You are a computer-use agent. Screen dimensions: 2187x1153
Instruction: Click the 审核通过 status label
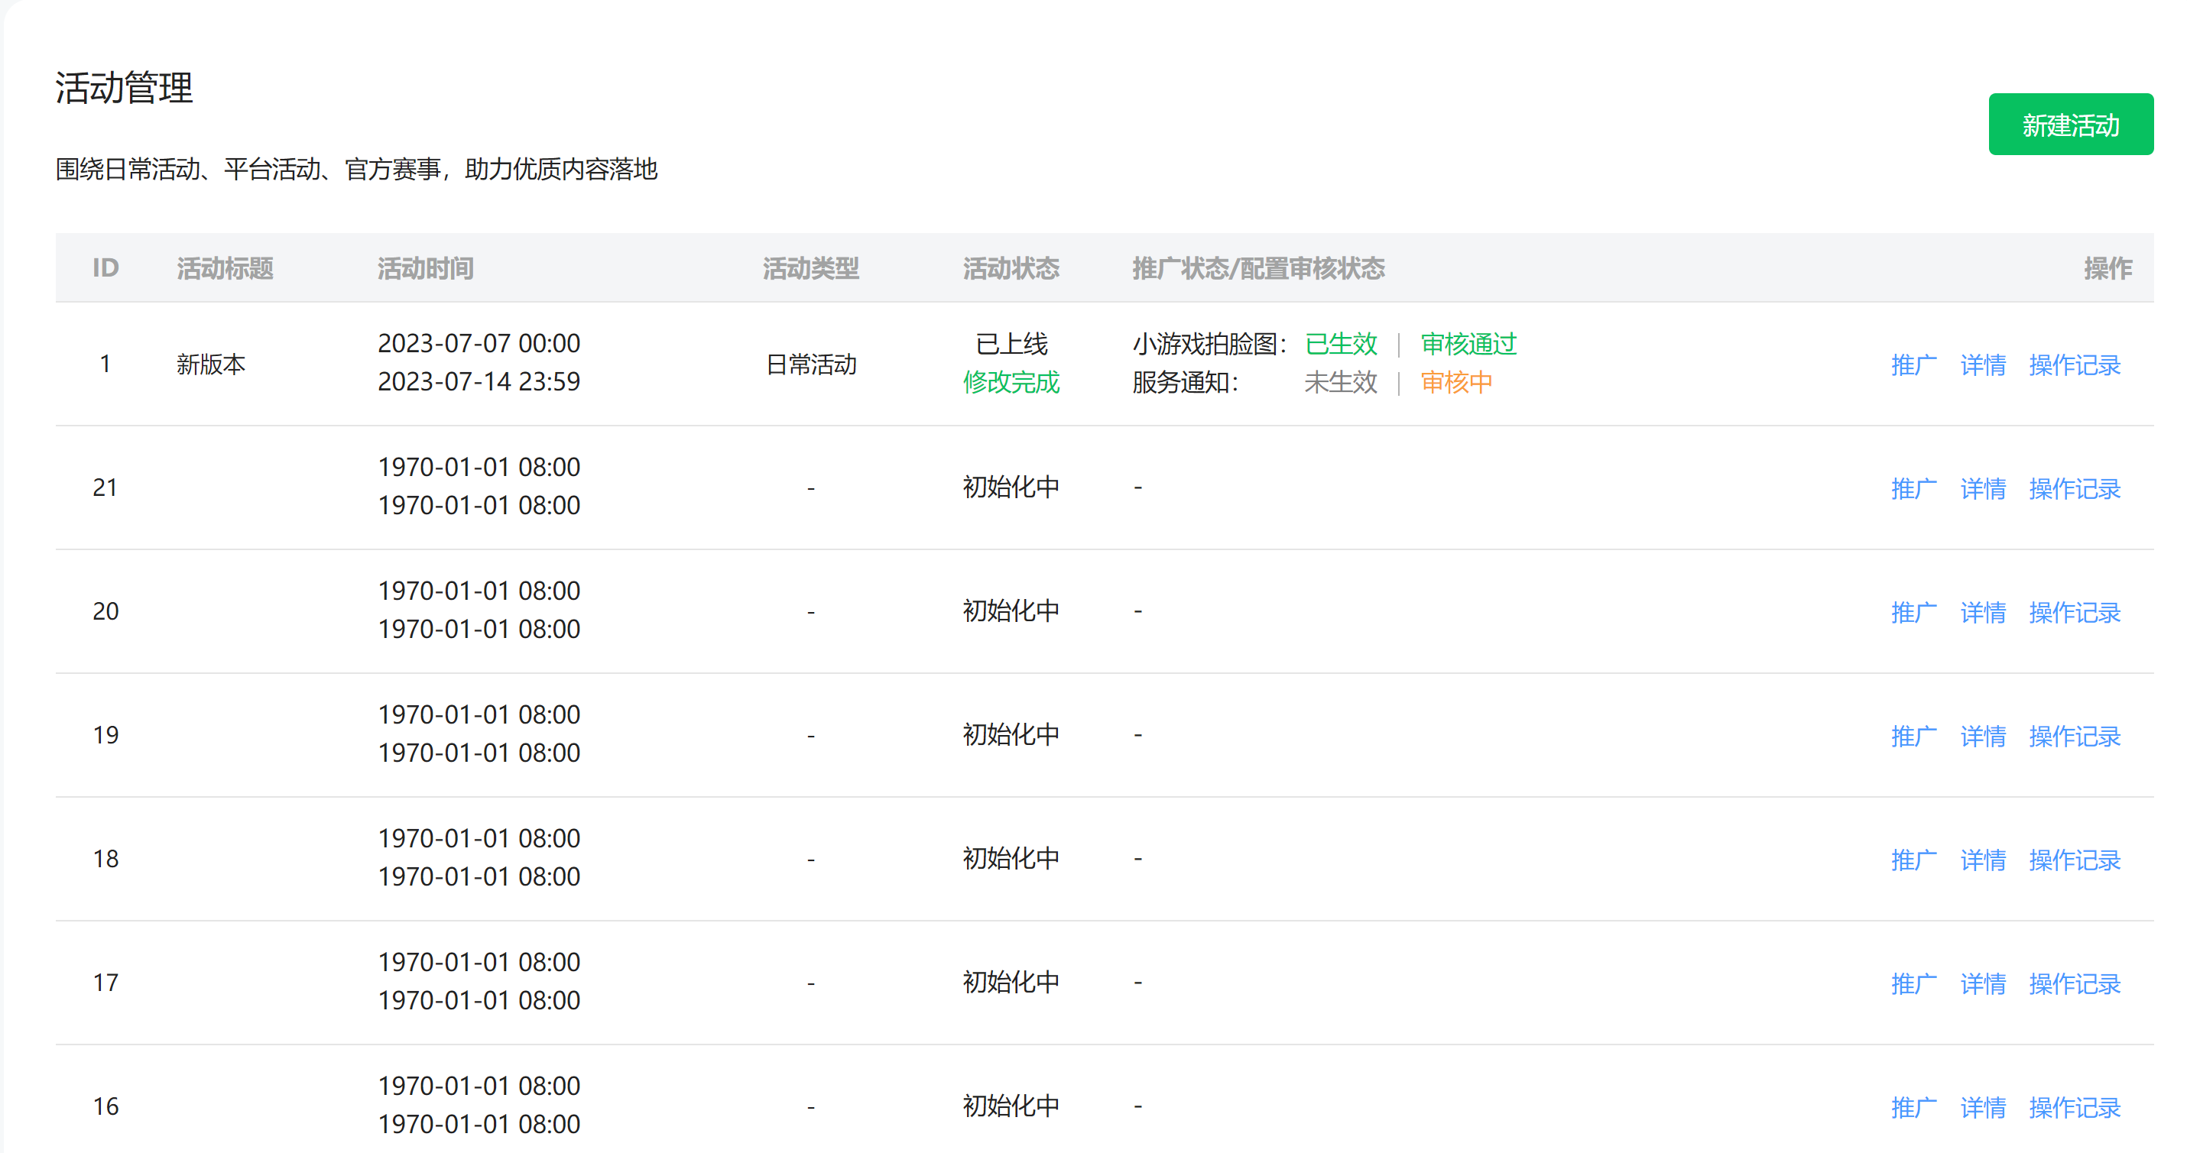[x=1468, y=344]
